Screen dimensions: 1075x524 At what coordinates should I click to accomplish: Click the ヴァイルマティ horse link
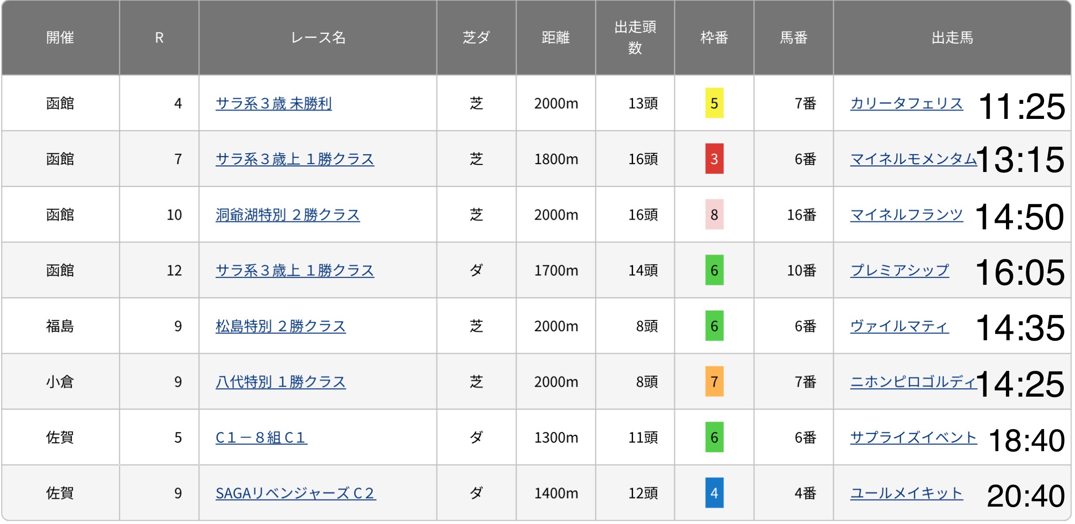coord(899,326)
